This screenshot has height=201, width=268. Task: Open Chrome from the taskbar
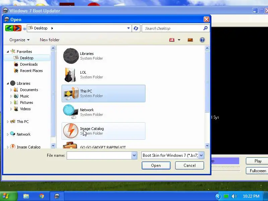click(x=42, y=196)
